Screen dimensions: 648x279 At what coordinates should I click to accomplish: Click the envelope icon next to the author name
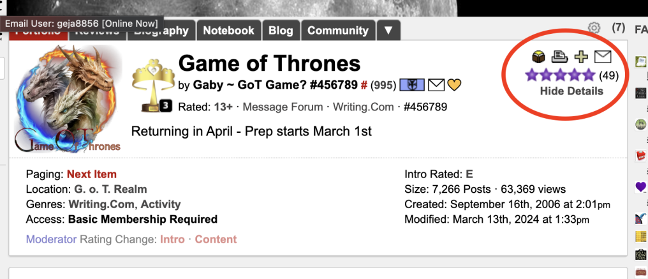point(436,86)
